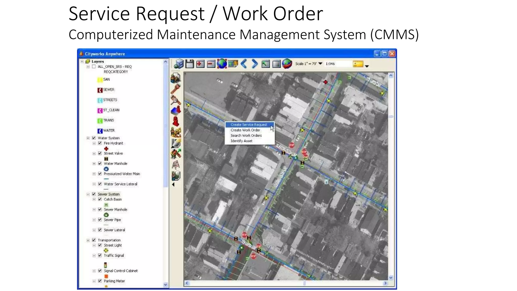
Task: Open dropdown arrow next to bookmark icon
Action: 367,66
